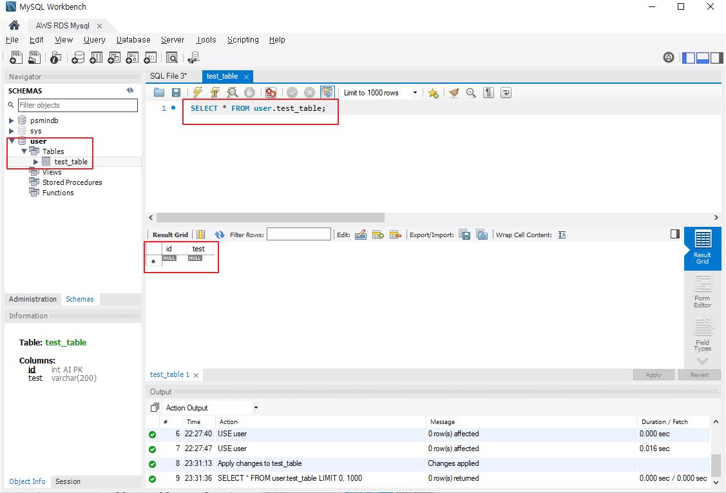This screenshot has width=726, height=493.
Task: Create a new stored procedure
Action: 132,57
